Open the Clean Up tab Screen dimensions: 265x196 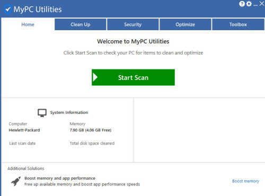[x=81, y=24]
